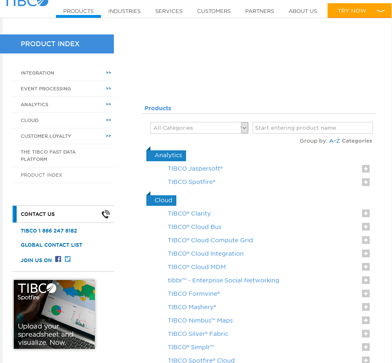Open the Global Contact List link

[51, 245]
